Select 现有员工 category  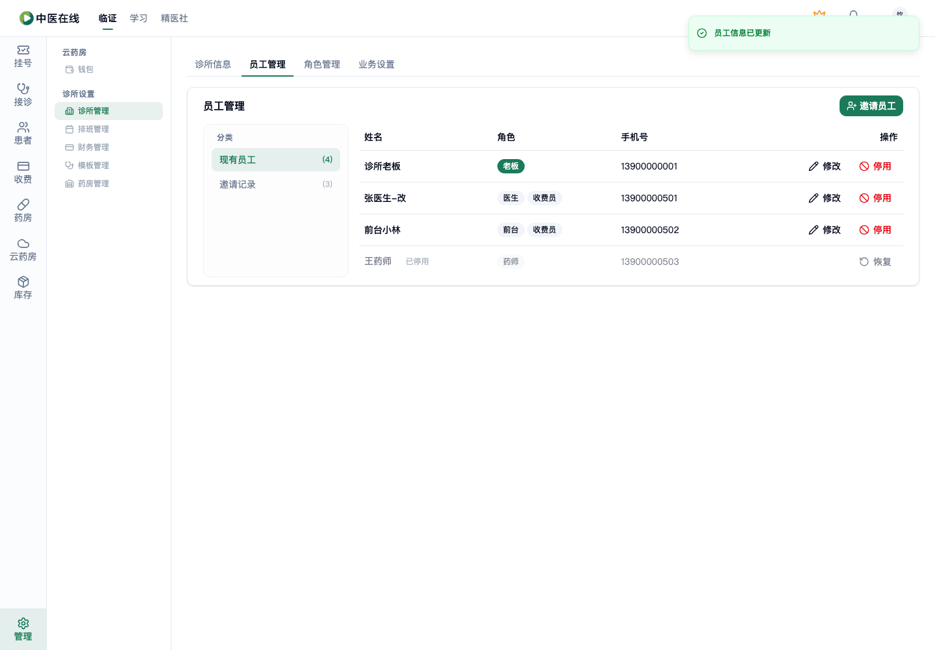276,160
